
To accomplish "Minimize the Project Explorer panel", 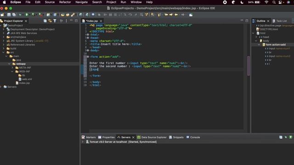I will coord(71,21).
